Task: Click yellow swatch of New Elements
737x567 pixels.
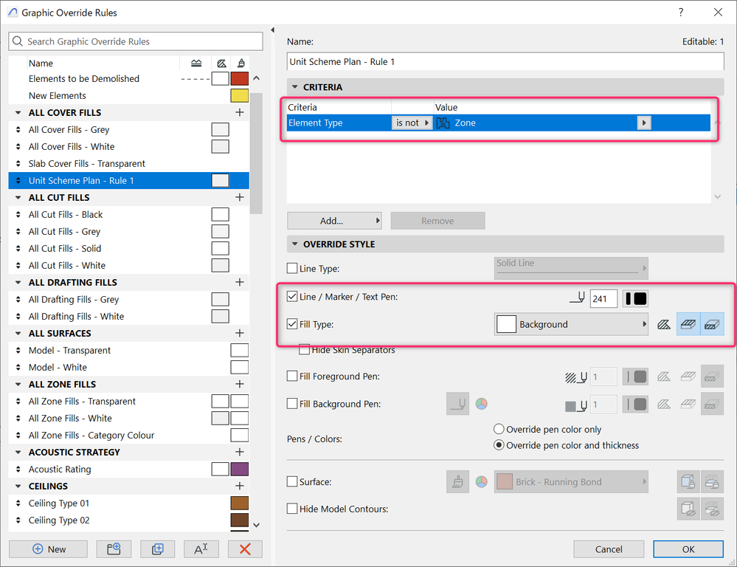Action: (240, 95)
